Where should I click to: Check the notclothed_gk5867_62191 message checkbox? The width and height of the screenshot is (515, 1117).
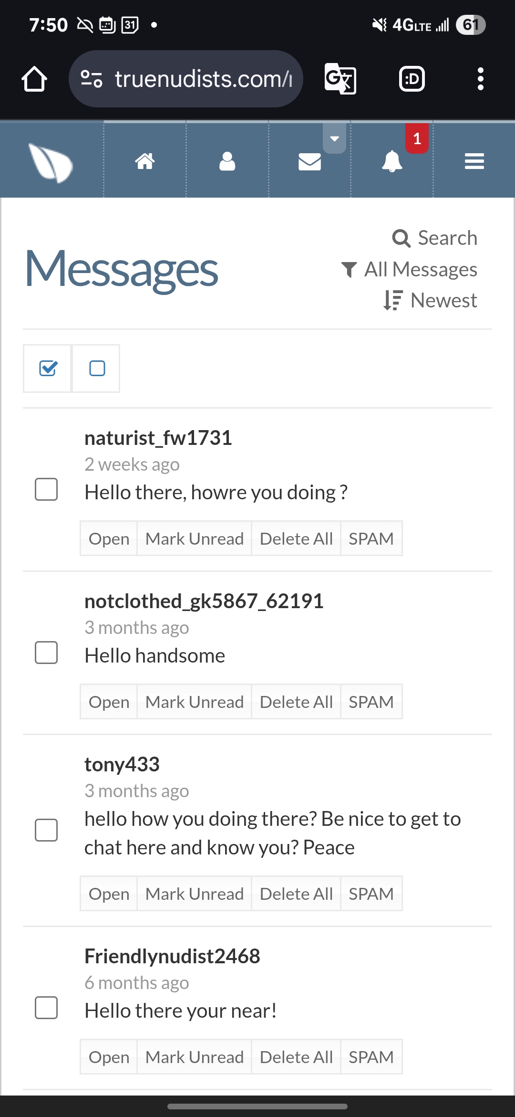46,653
